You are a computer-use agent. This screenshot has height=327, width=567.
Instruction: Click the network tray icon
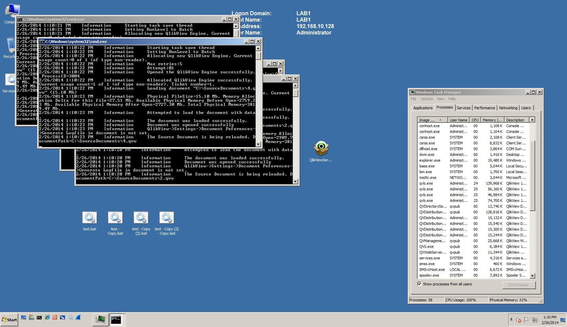point(535,320)
